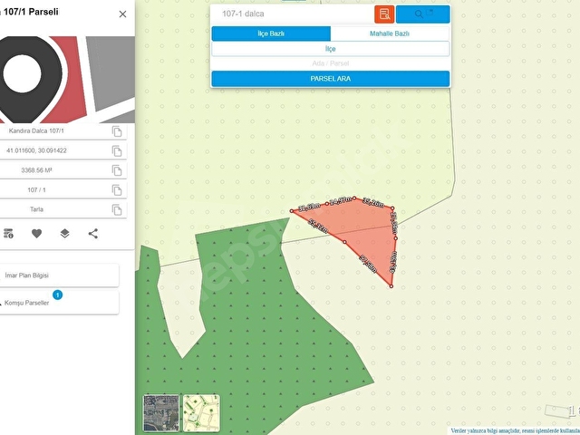Click the 107-1 dalca search field
The width and height of the screenshot is (580, 435).
point(293,14)
